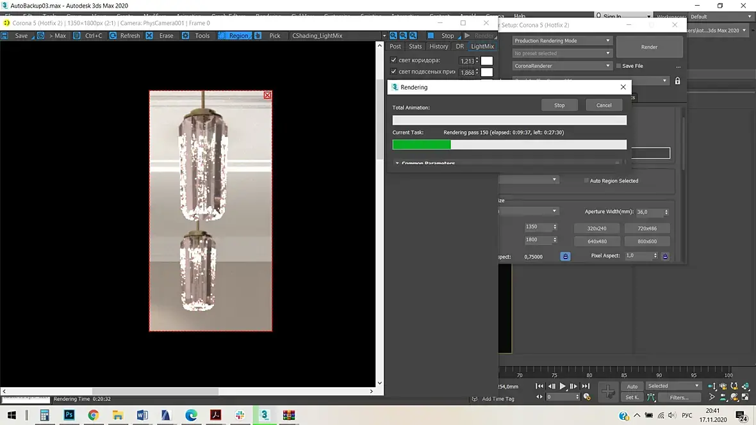The image size is (756, 425).
Task: Play the animation
Action: 563,386
